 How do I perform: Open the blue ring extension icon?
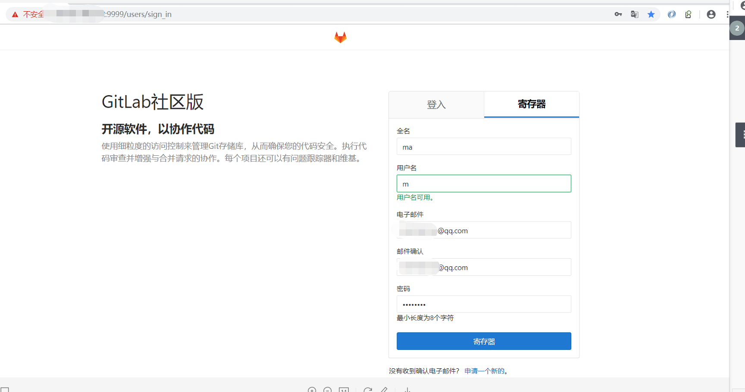tap(672, 14)
